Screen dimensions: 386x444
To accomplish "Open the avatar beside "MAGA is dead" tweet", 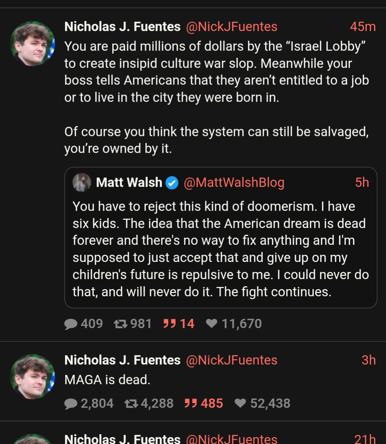I will [33, 377].
